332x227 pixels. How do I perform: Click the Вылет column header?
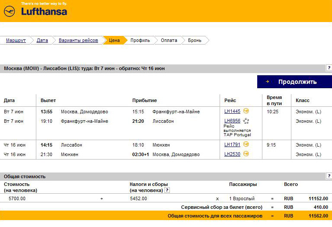[48, 100]
